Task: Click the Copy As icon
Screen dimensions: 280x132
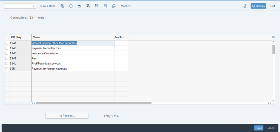Action: tap(62, 6)
